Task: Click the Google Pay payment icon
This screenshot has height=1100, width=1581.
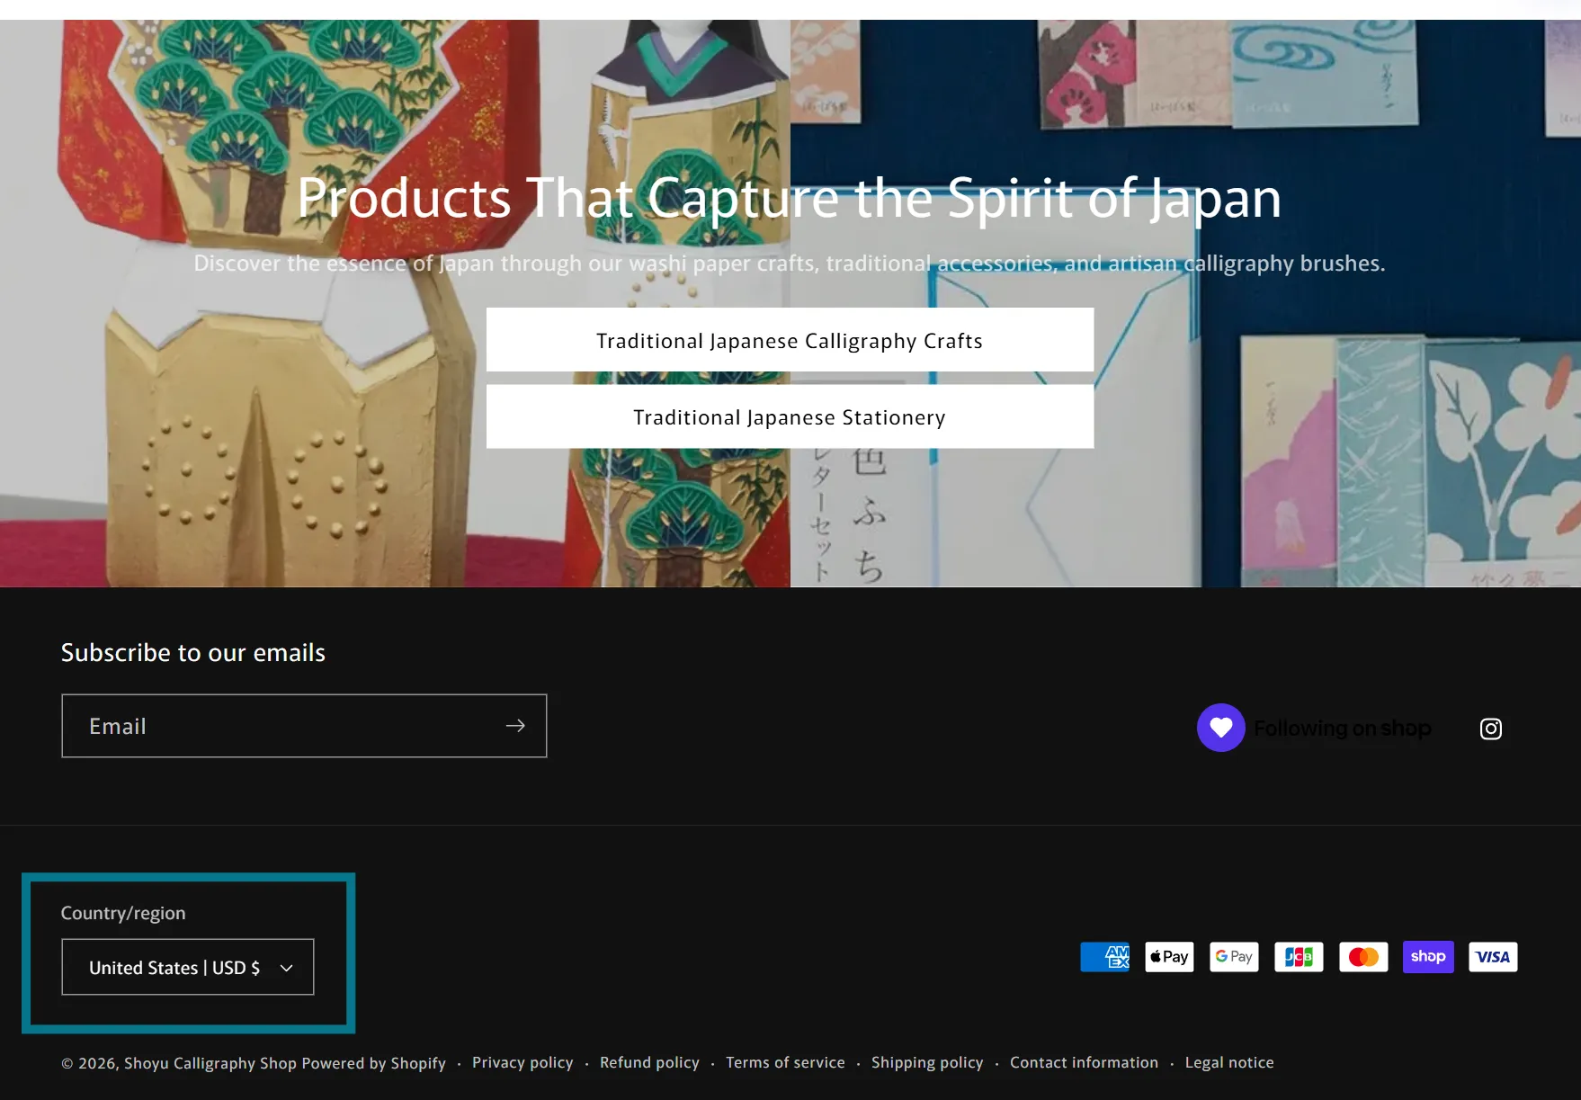Action: (1234, 957)
